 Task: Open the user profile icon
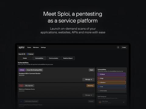118,47
